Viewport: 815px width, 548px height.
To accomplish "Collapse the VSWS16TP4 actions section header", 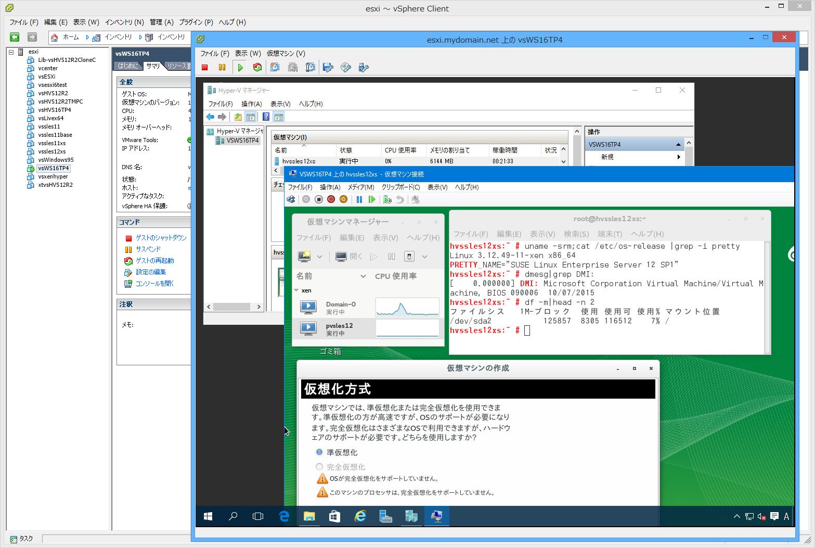I will 678,144.
